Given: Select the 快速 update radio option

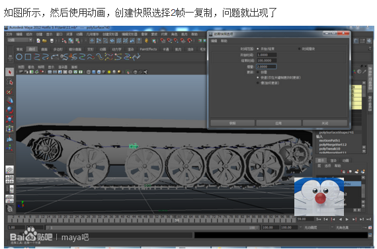Looking at the screenshot, I should tap(257, 77).
